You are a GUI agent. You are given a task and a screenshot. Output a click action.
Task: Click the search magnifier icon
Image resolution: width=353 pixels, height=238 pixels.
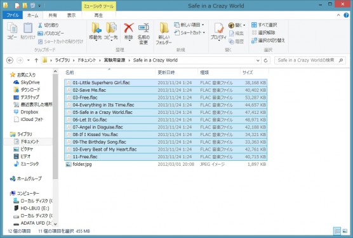click(340, 60)
